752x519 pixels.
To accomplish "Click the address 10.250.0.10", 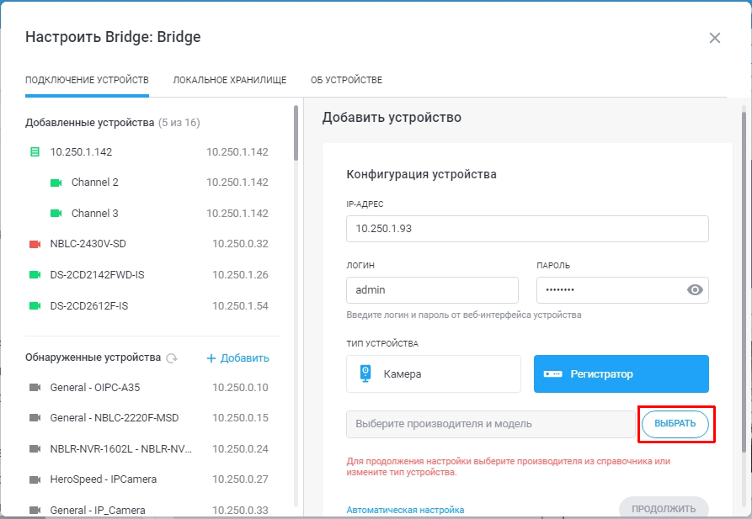I will 240,387.
